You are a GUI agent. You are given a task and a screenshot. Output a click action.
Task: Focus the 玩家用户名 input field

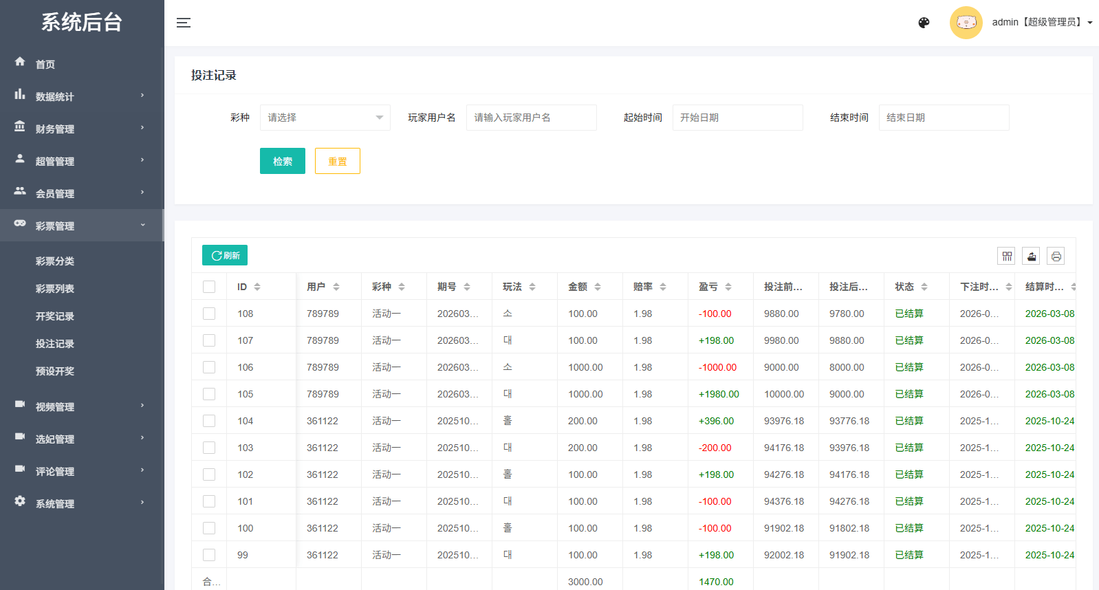tap(531, 118)
